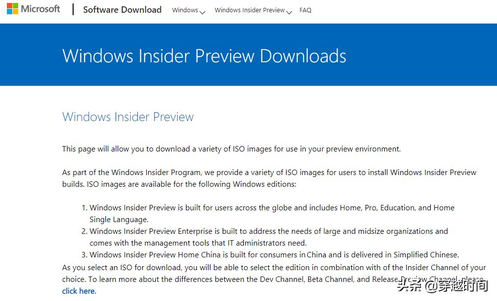Click the Software Download header link
This screenshot has height=301, width=497.
coord(122,9)
